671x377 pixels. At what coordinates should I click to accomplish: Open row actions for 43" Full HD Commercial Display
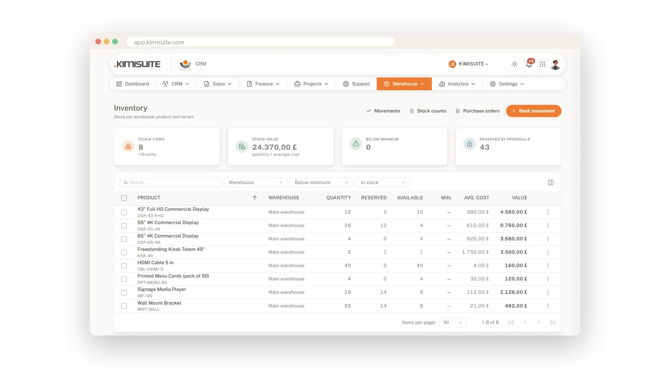548,212
